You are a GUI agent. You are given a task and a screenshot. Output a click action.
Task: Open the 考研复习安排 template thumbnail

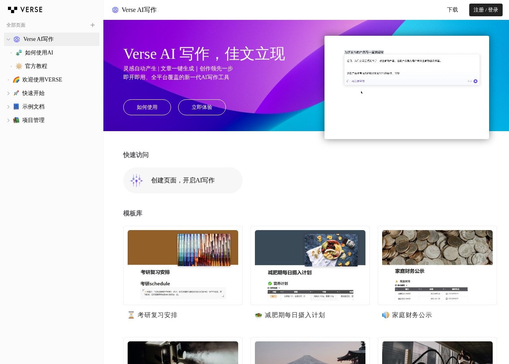pos(183,265)
